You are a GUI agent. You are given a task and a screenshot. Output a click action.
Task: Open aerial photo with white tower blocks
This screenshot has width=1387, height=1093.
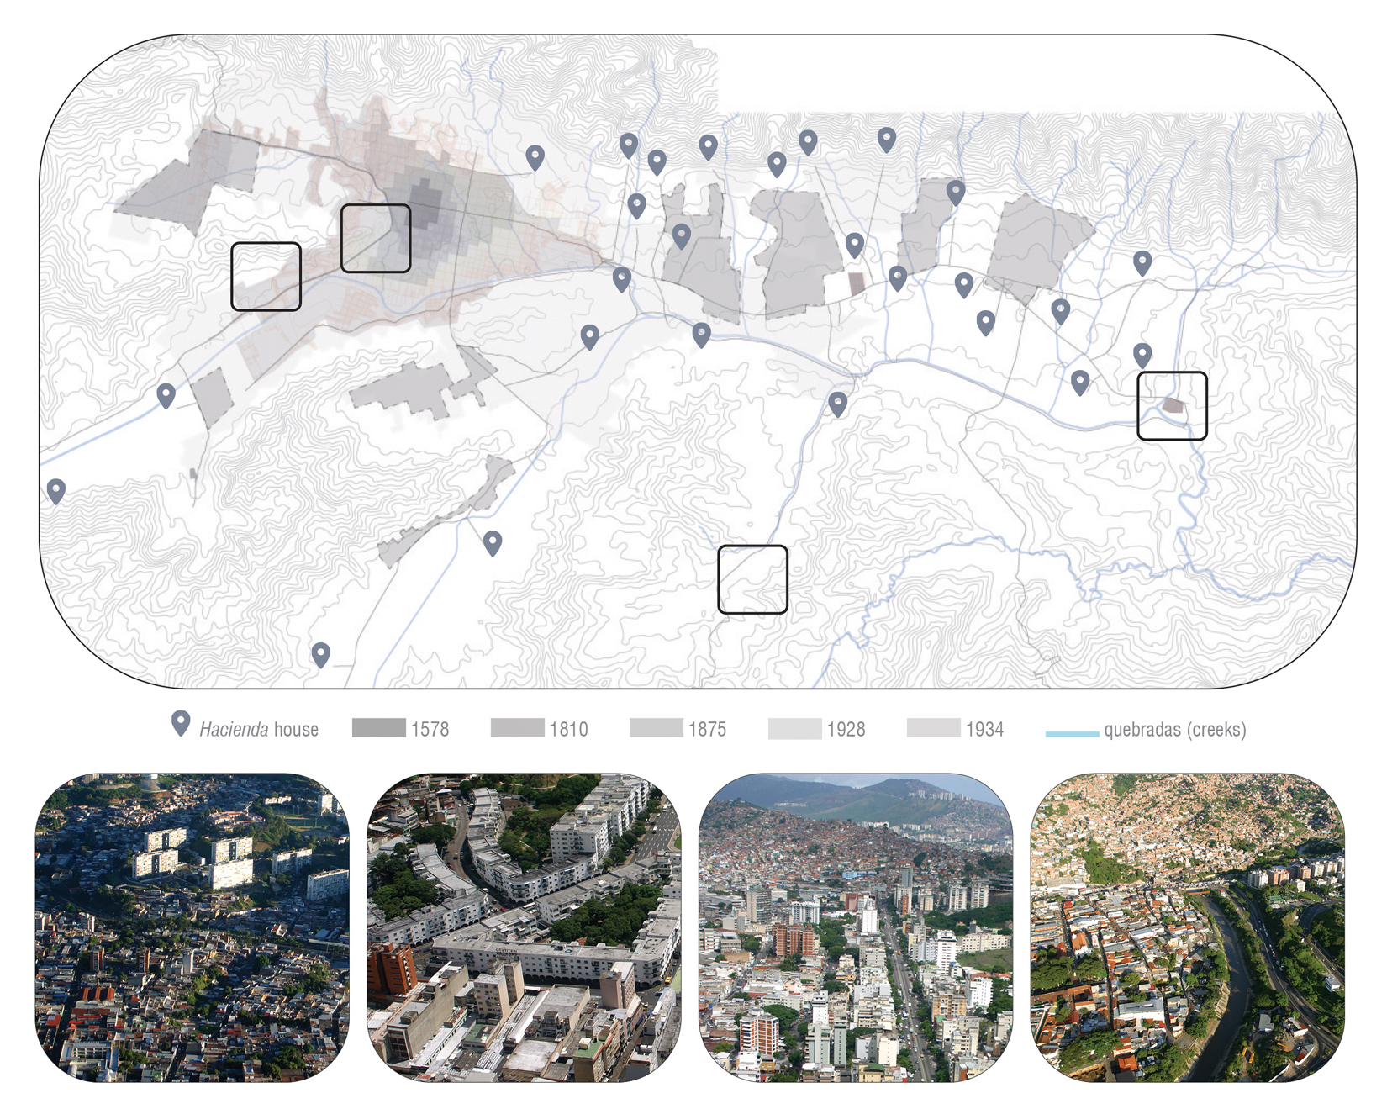pos(192,927)
